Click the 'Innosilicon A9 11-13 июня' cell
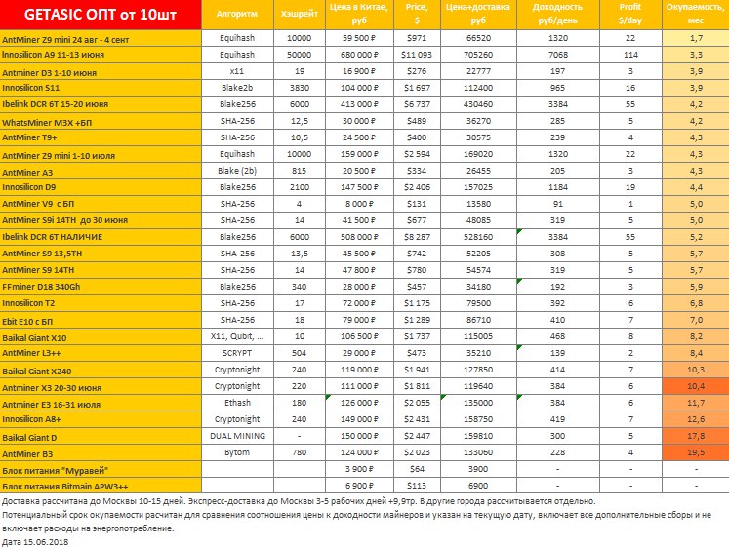The image size is (729, 548). click(x=101, y=55)
